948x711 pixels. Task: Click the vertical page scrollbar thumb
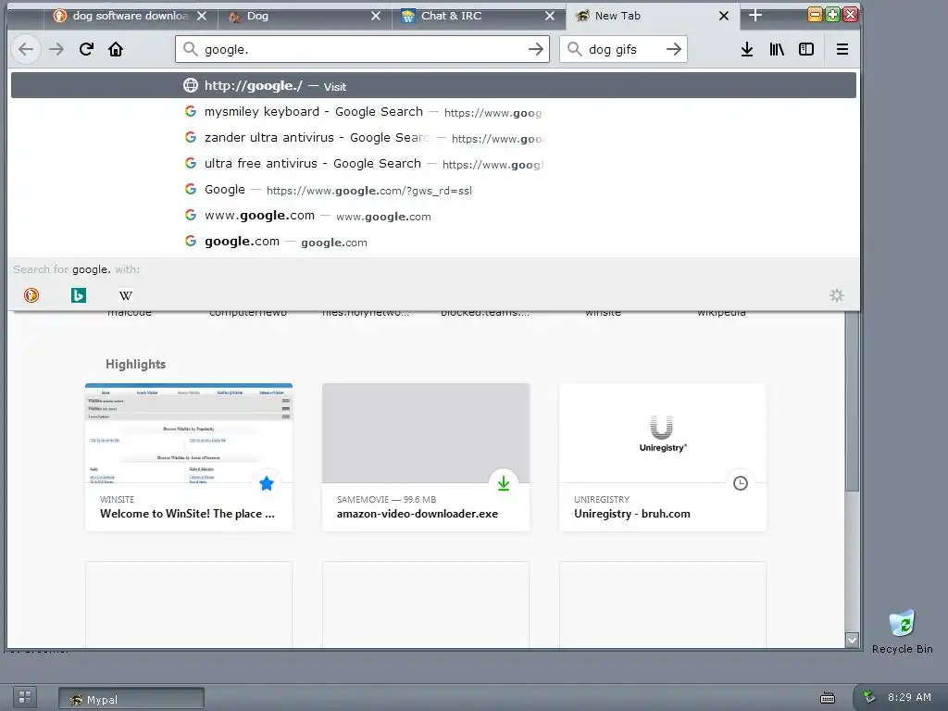coord(852,402)
